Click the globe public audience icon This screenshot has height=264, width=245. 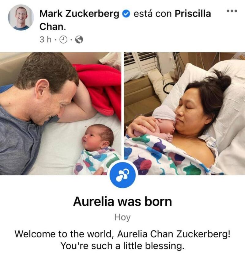point(79,40)
